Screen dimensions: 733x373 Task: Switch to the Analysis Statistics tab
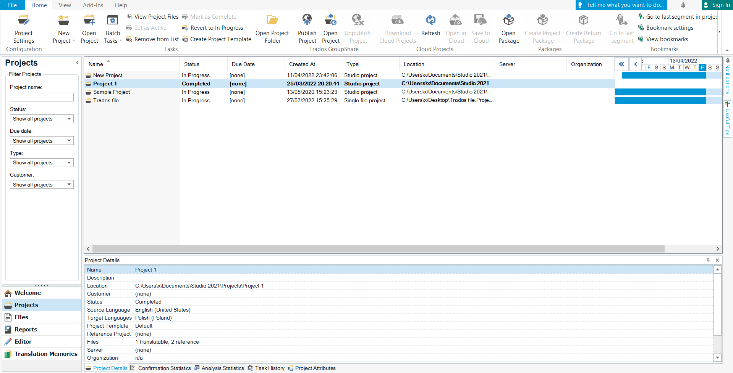point(219,368)
